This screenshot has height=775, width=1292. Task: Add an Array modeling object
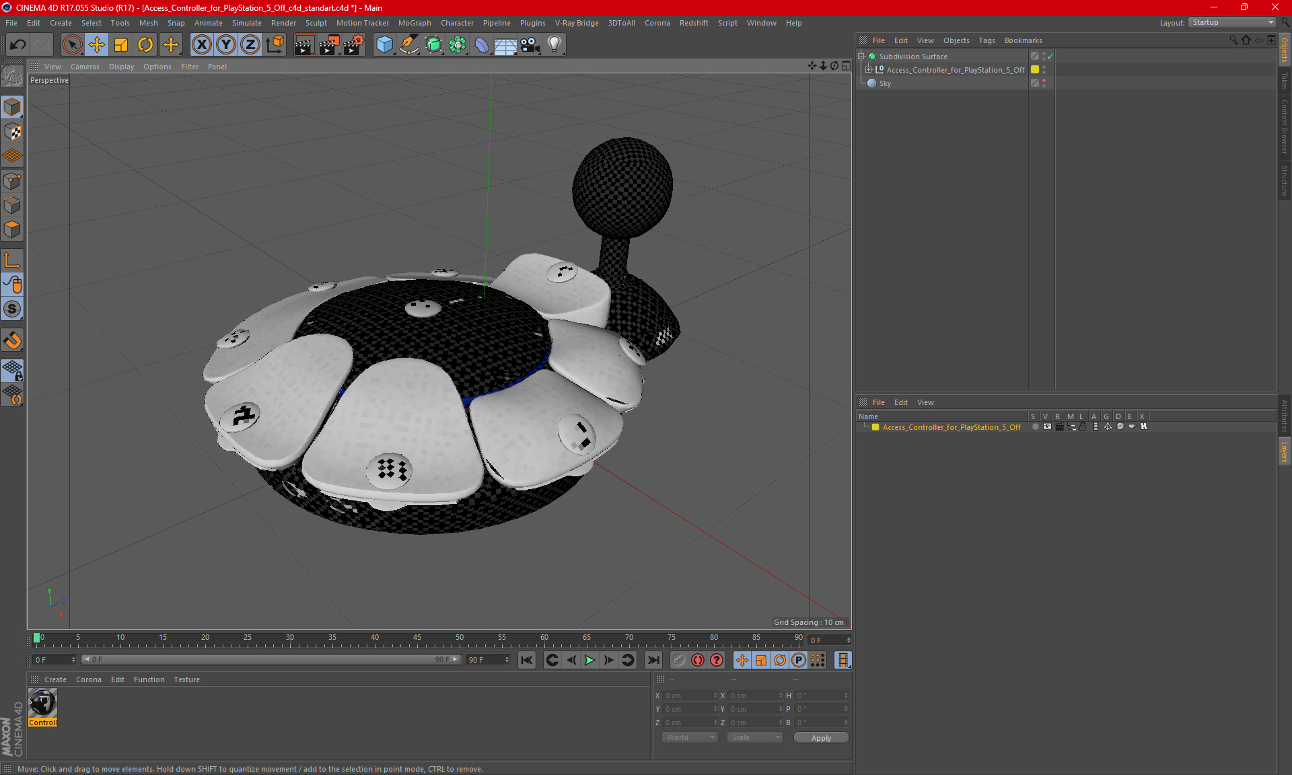point(458,45)
